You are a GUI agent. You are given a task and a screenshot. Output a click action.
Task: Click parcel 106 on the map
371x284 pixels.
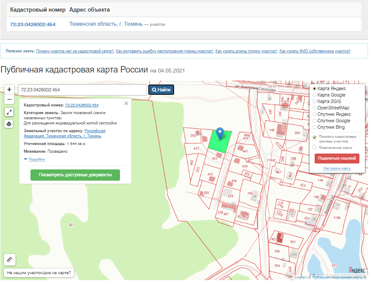277,251
